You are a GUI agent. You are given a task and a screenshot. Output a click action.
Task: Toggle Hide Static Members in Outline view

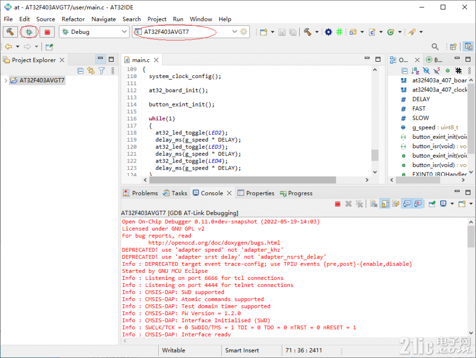pos(437,71)
